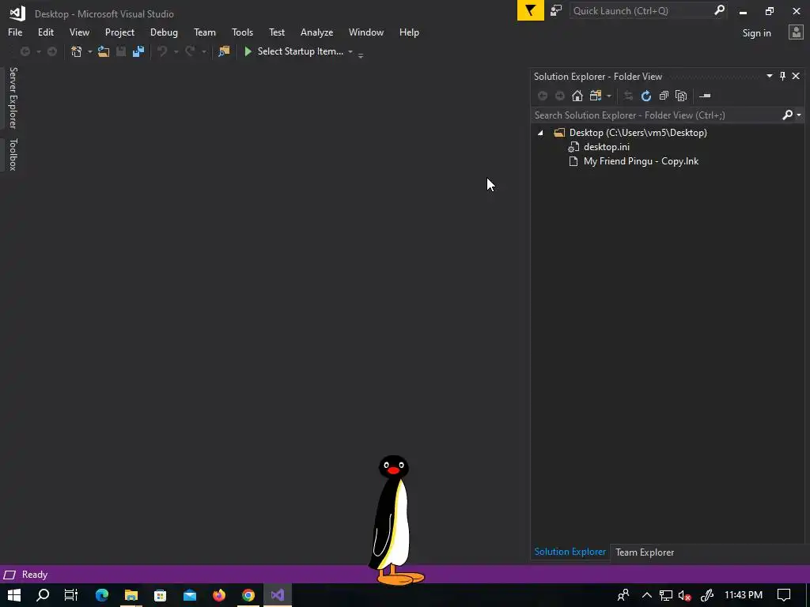Open the Send Feedback icon

point(556,10)
